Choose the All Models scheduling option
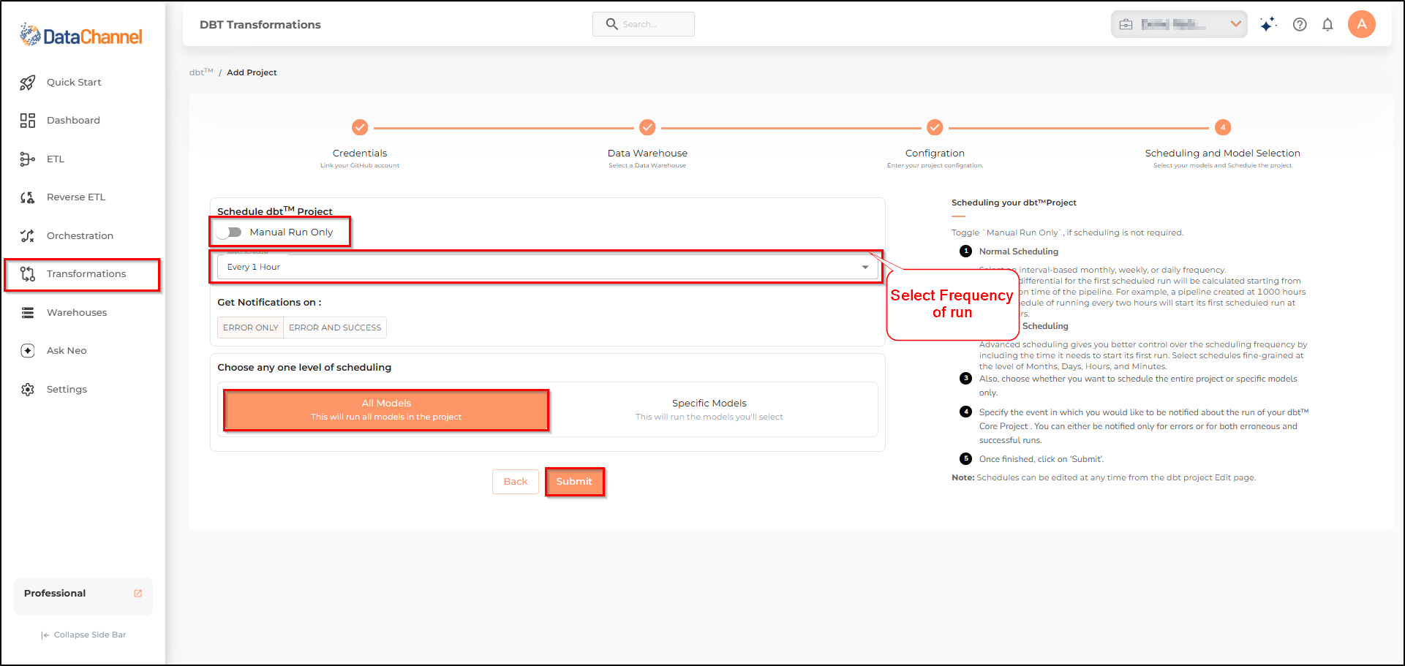This screenshot has height=666, width=1405. tap(386, 410)
